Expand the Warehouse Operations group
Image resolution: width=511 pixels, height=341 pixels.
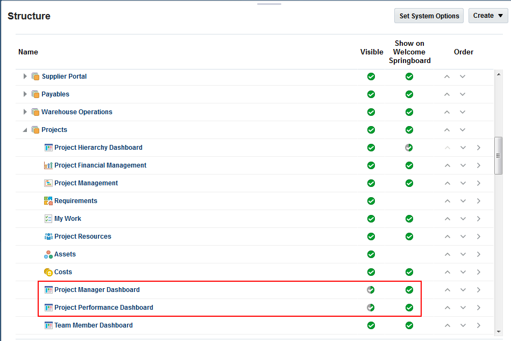pos(25,112)
